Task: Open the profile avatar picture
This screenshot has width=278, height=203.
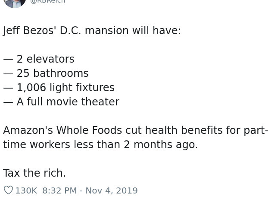Action: [15, 3]
